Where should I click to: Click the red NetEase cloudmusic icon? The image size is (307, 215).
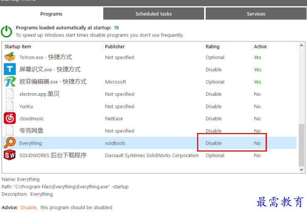[x=10, y=118]
